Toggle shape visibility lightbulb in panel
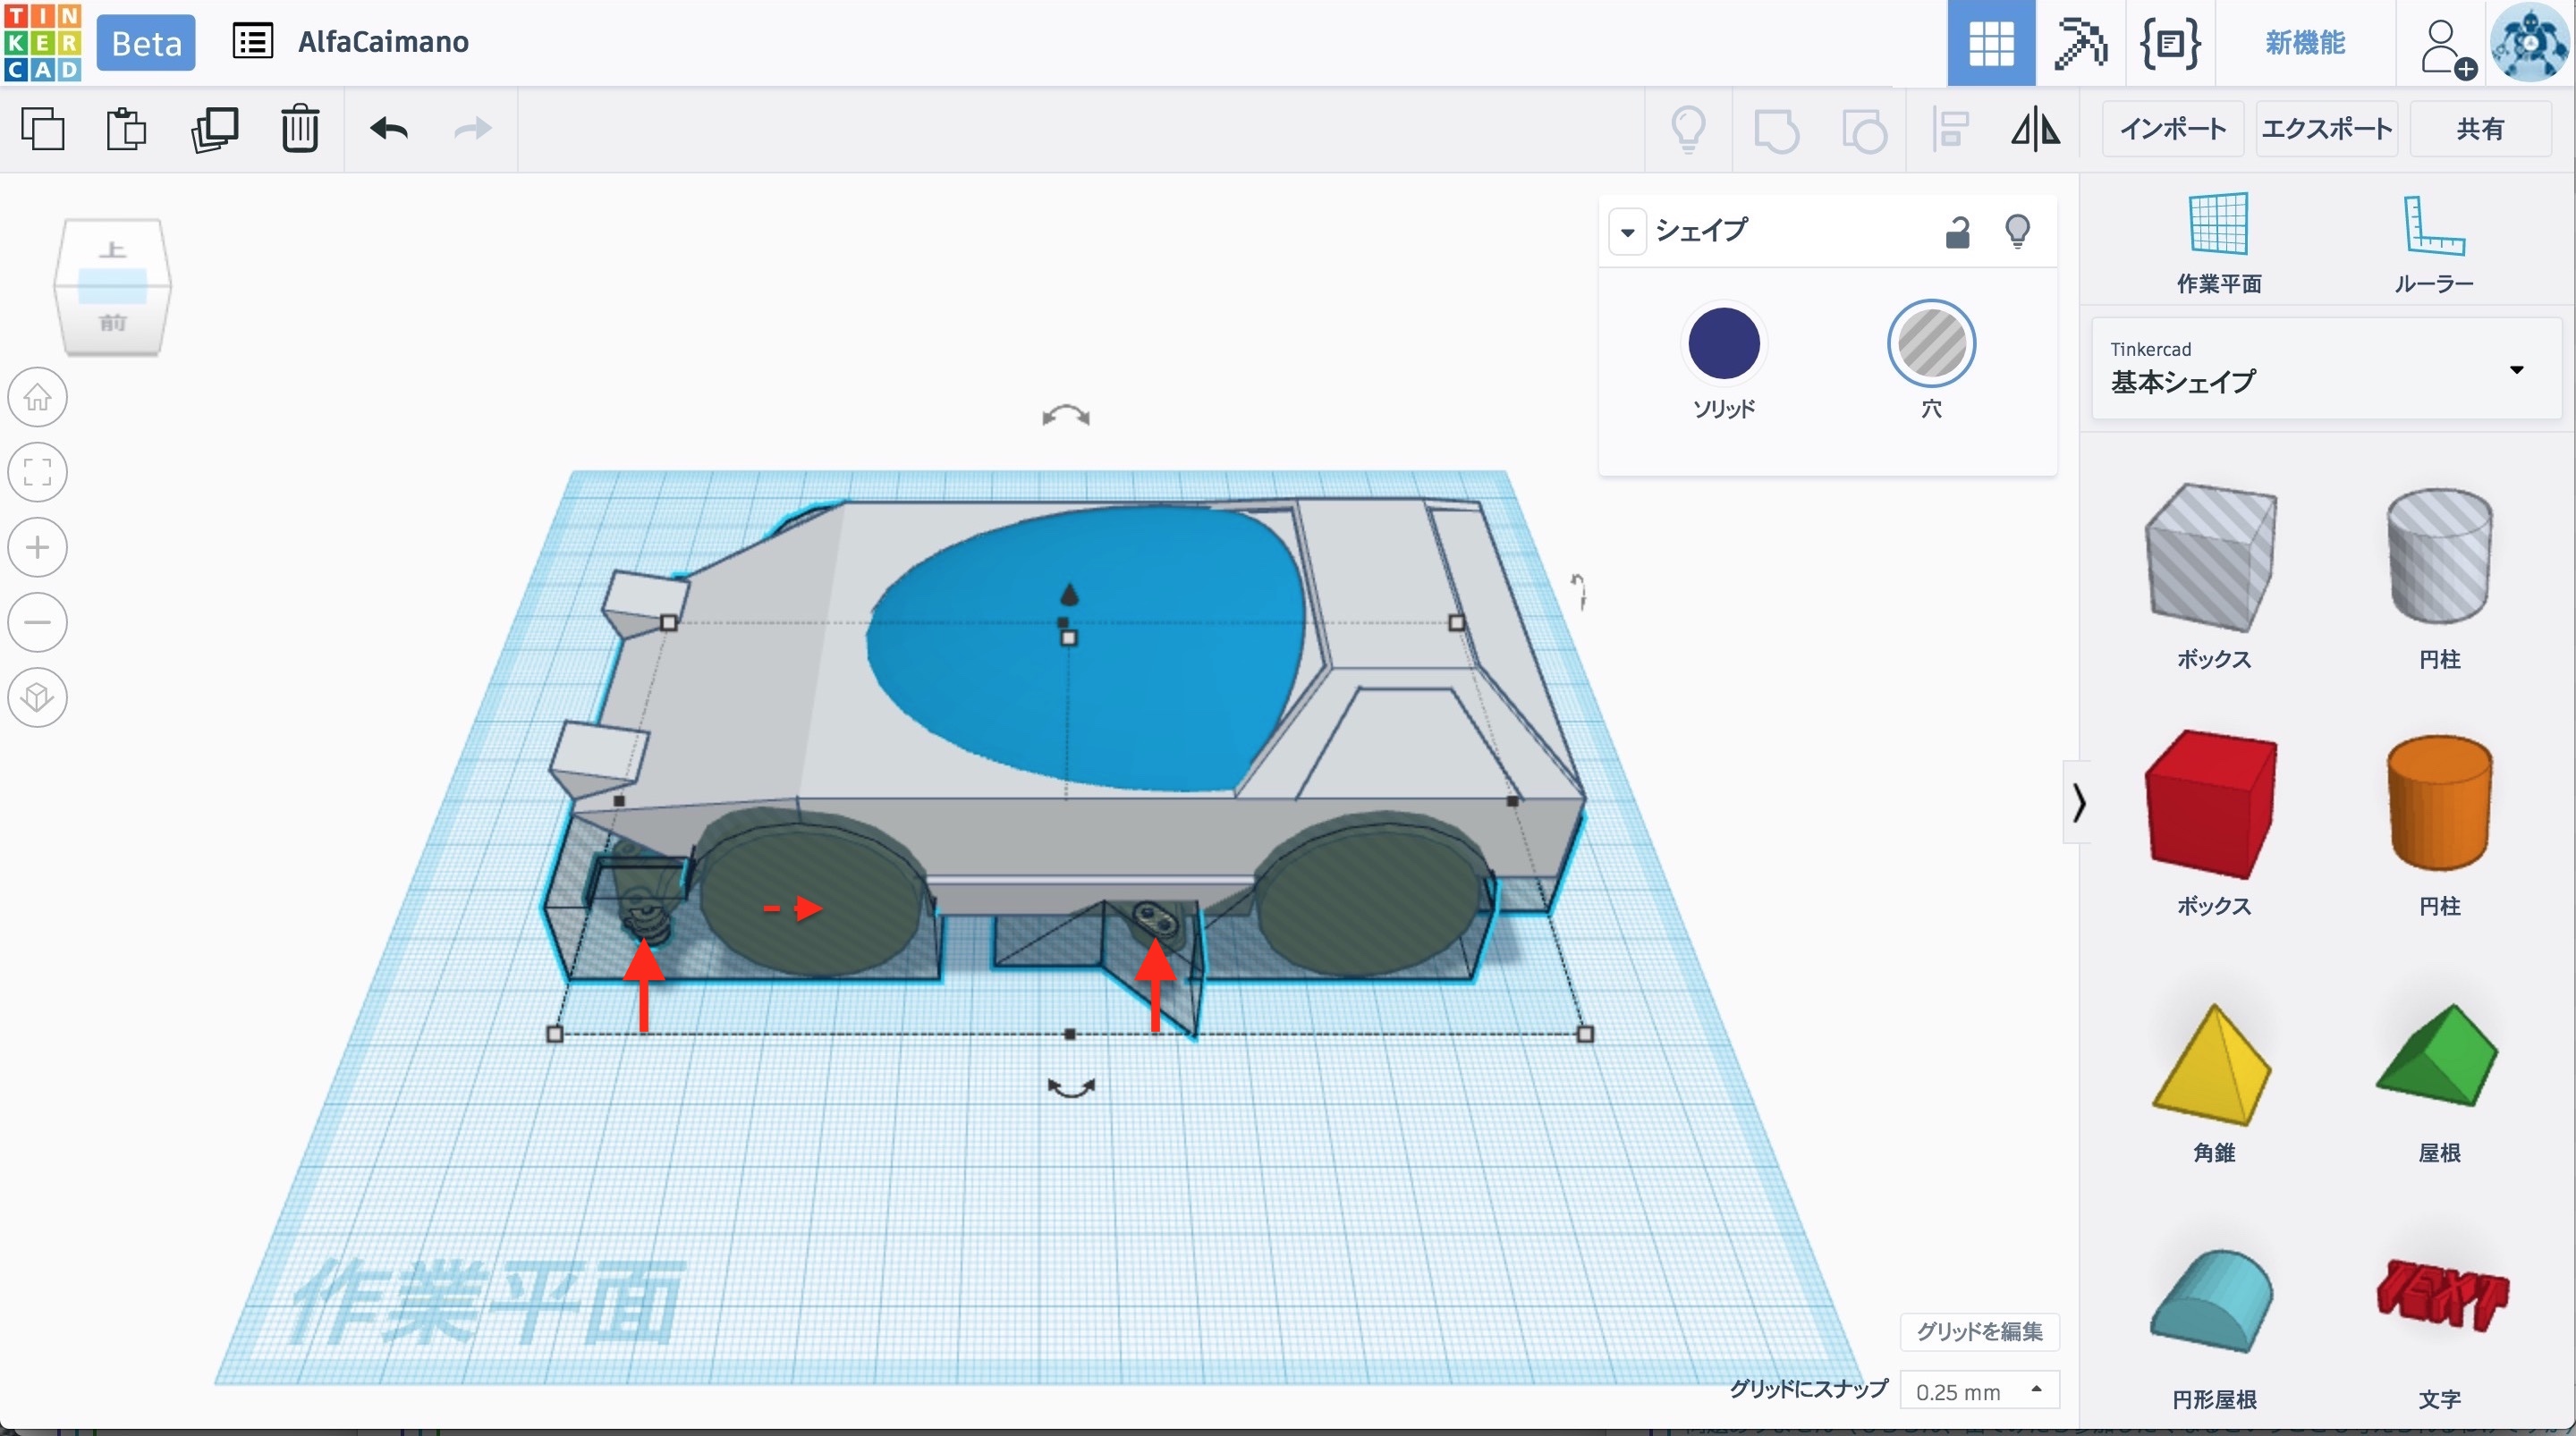Viewport: 2576px width, 1436px height. (x=2017, y=232)
